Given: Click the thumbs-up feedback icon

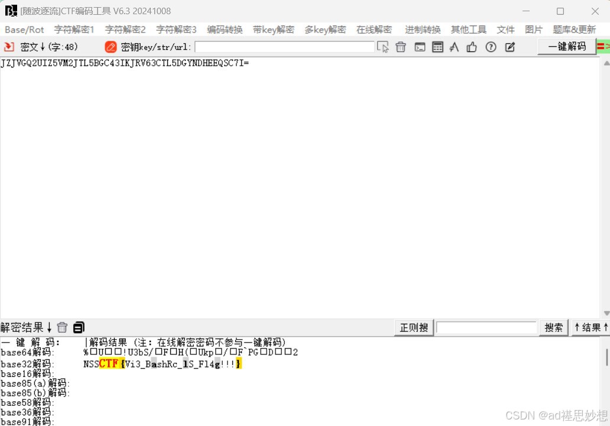Looking at the screenshot, I should tap(472, 47).
